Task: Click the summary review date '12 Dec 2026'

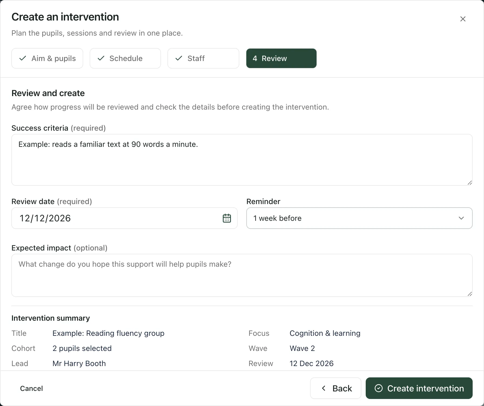Action: coord(311,363)
